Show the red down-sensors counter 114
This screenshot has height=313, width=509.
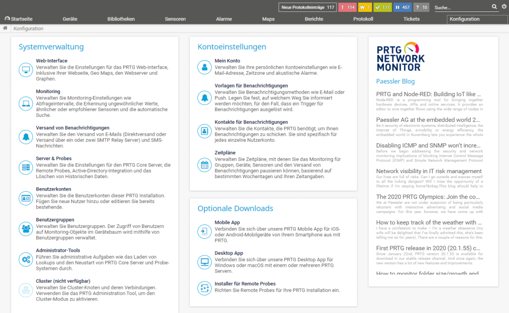(x=347, y=7)
